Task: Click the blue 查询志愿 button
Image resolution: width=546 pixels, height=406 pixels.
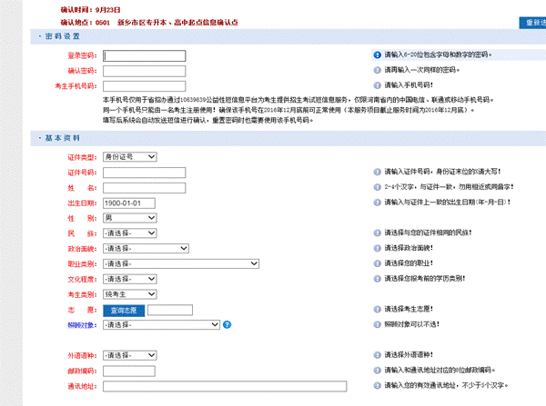Action: [124, 311]
